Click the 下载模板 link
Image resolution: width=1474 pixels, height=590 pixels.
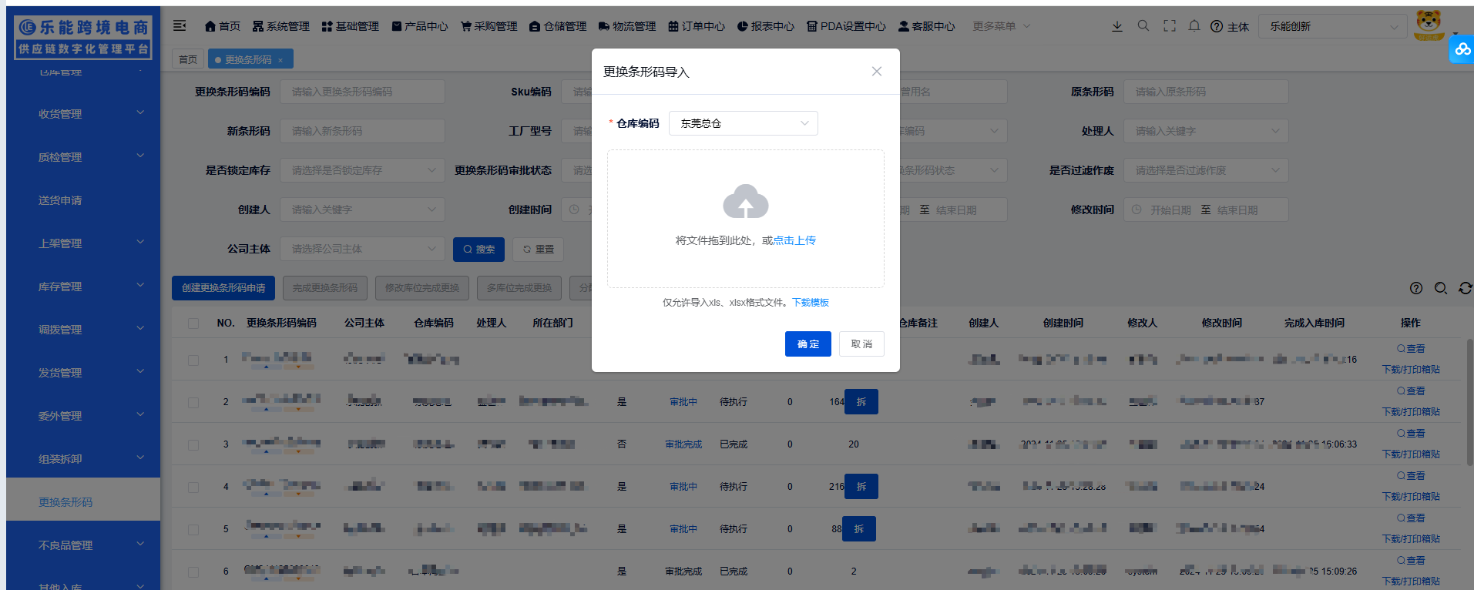(x=811, y=303)
